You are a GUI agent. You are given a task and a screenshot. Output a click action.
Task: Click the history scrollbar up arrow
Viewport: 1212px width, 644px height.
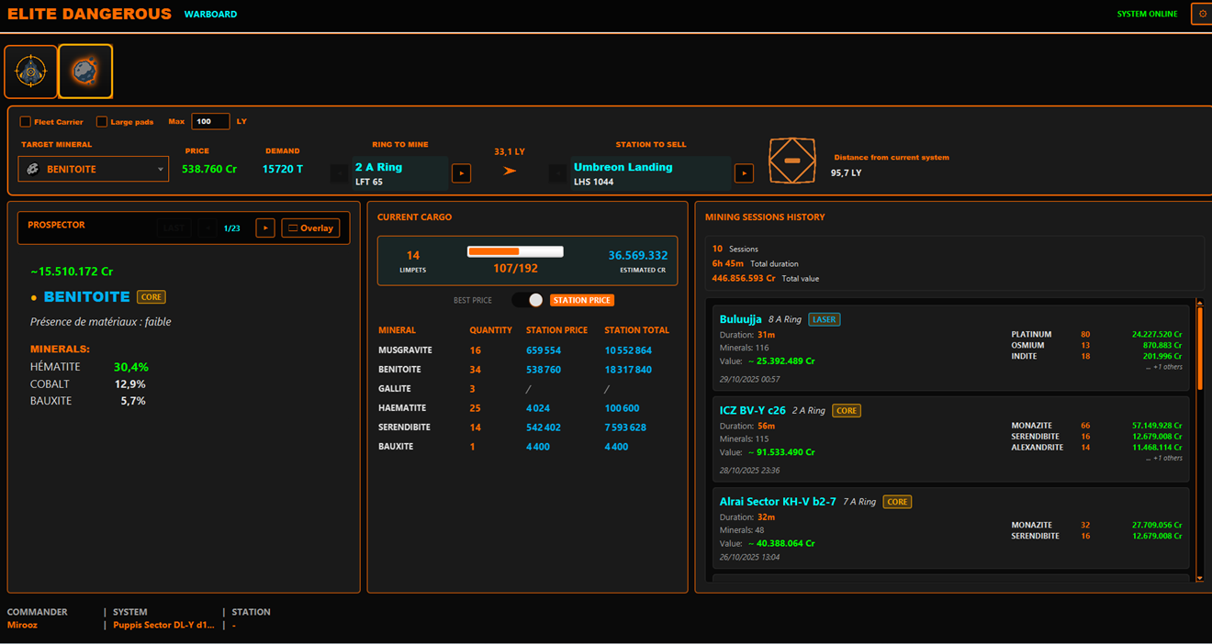tap(1199, 304)
